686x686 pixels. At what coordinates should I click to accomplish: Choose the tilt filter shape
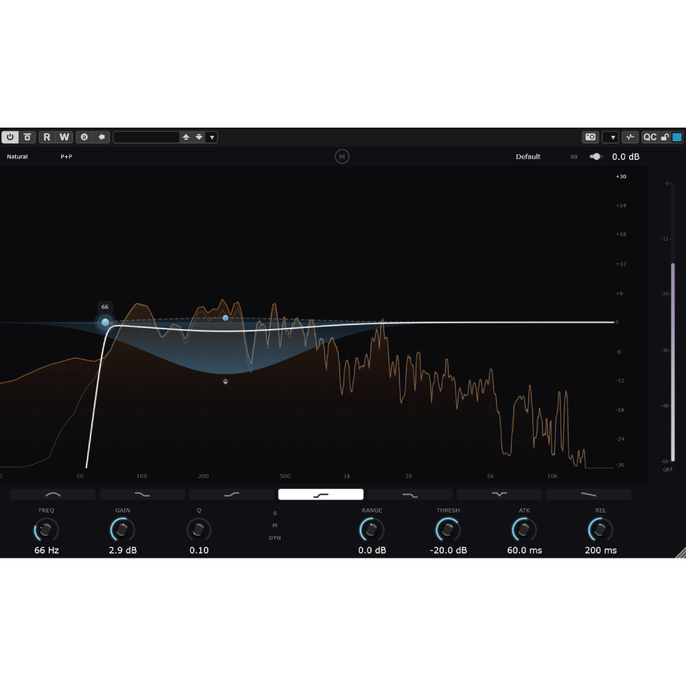tap(589, 494)
